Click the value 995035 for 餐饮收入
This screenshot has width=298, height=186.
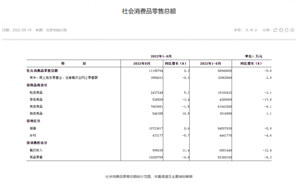pos(158,150)
